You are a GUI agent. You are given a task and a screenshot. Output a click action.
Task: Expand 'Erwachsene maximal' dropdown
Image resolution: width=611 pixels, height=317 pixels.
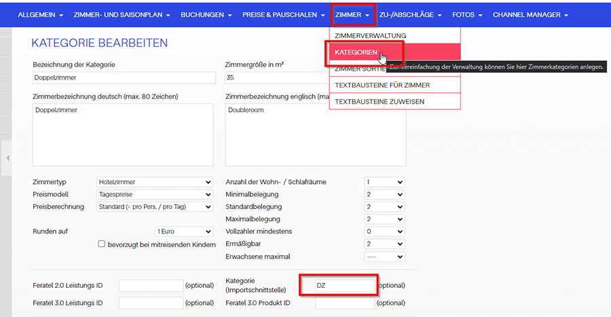click(x=384, y=257)
